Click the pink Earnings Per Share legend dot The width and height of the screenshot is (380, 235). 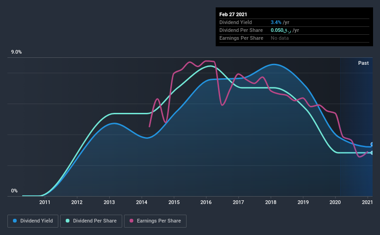tap(131, 221)
